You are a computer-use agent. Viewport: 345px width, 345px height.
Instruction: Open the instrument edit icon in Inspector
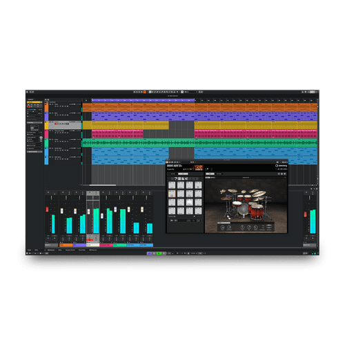(41, 137)
